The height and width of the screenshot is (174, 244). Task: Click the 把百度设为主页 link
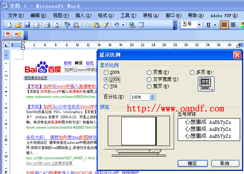click(36, 78)
